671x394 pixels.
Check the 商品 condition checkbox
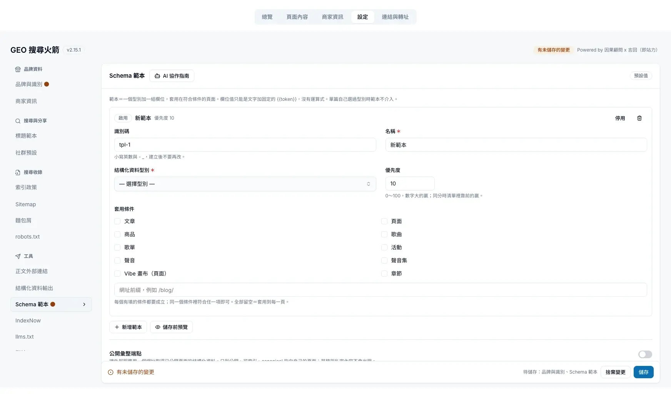click(x=117, y=234)
